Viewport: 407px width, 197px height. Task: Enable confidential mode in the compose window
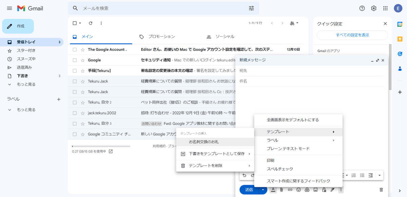pyautogui.click(x=324, y=190)
